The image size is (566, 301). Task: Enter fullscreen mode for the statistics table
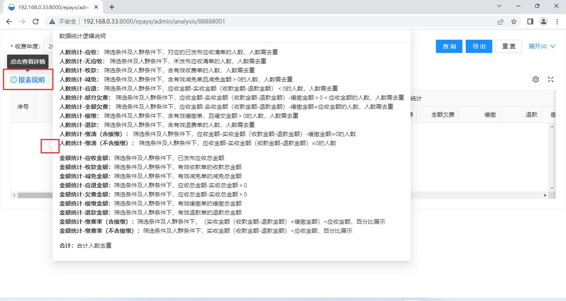551,79
